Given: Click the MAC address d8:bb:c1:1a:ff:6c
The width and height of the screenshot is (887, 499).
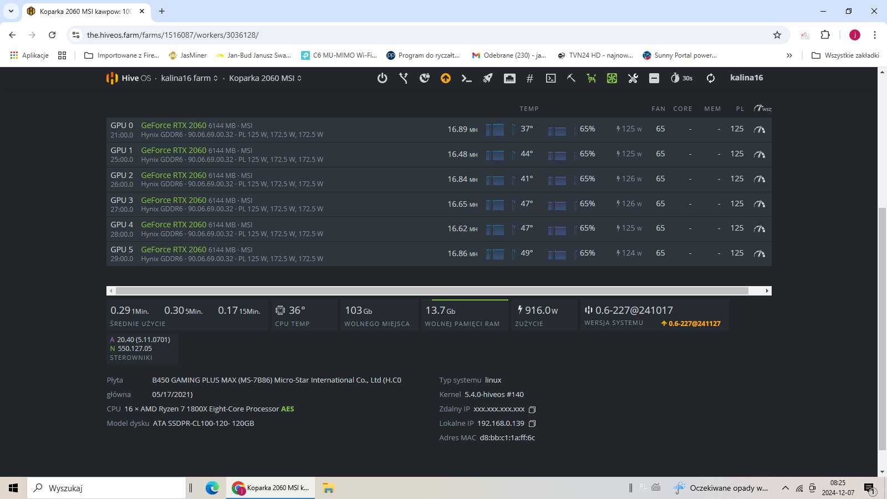Looking at the screenshot, I should (507, 437).
